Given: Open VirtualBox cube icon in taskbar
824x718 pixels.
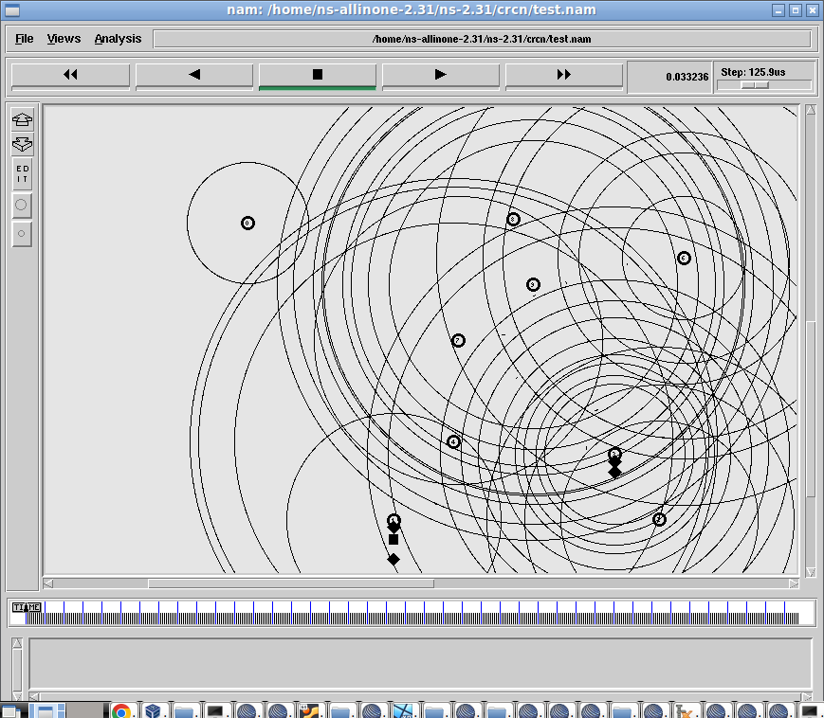Looking at the screenshot, I should point(153,711).
